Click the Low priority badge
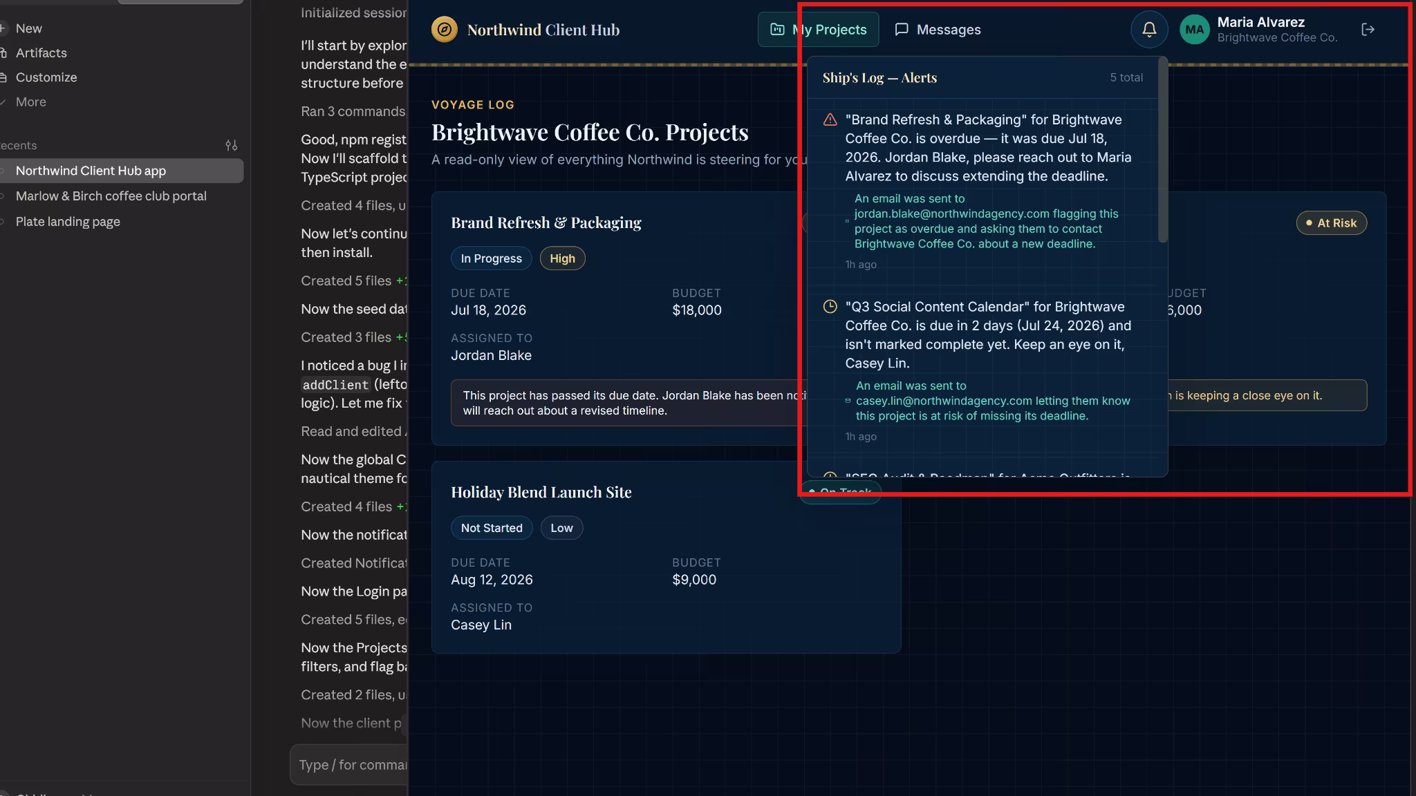The width and height of the screenshot is (1416, 796). pos(561,528)
